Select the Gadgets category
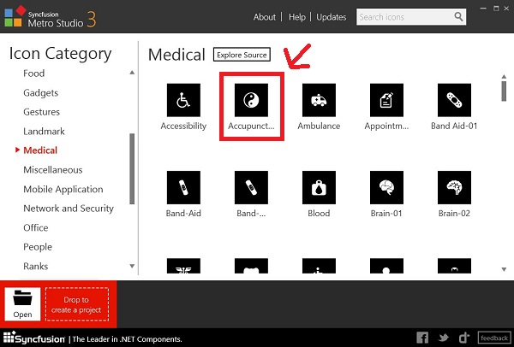 pos(40,93)
